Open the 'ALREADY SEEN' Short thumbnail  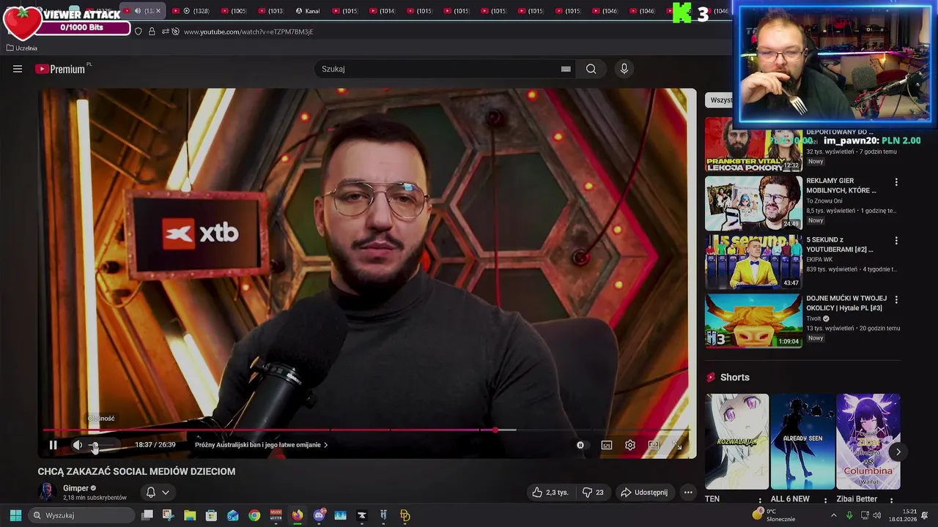802,441
